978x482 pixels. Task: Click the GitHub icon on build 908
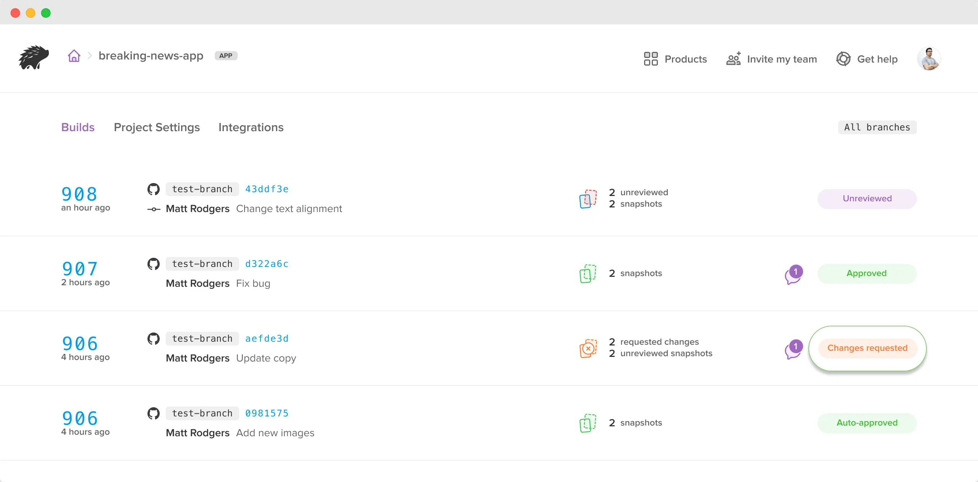pyautogui.click(x=154, y=189)
